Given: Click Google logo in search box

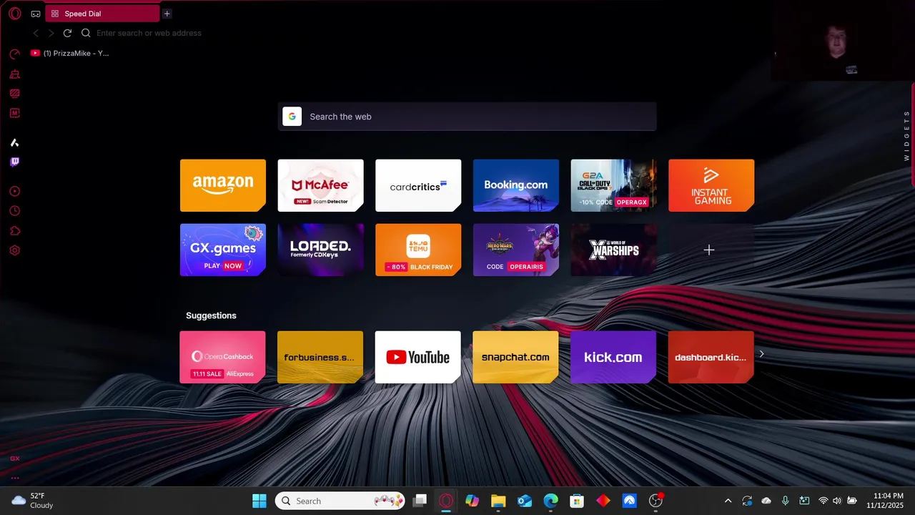Looking at the screenshot, I should [x=292, y=117].
